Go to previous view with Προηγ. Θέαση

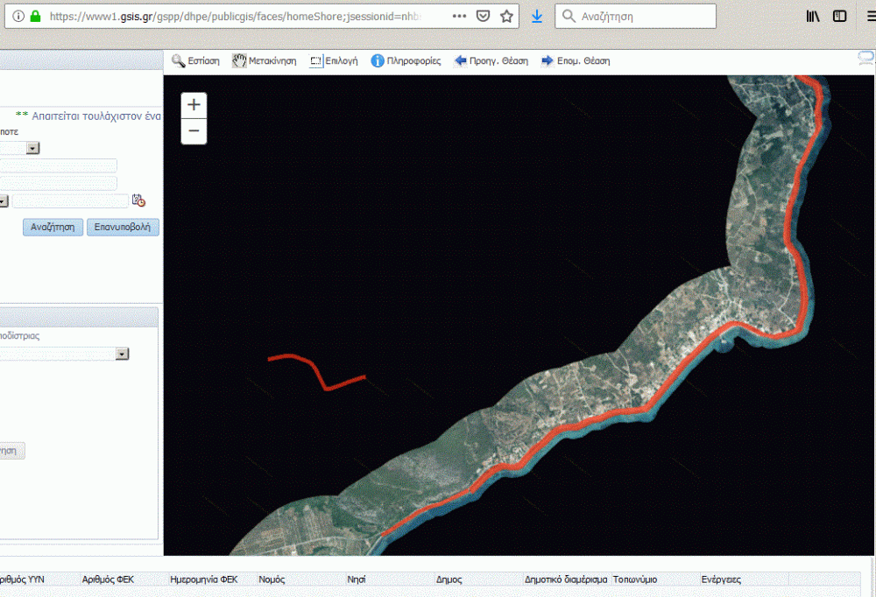491,61
